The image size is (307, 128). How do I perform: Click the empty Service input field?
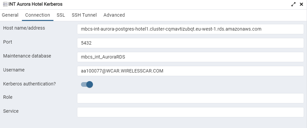click(190, 112)
